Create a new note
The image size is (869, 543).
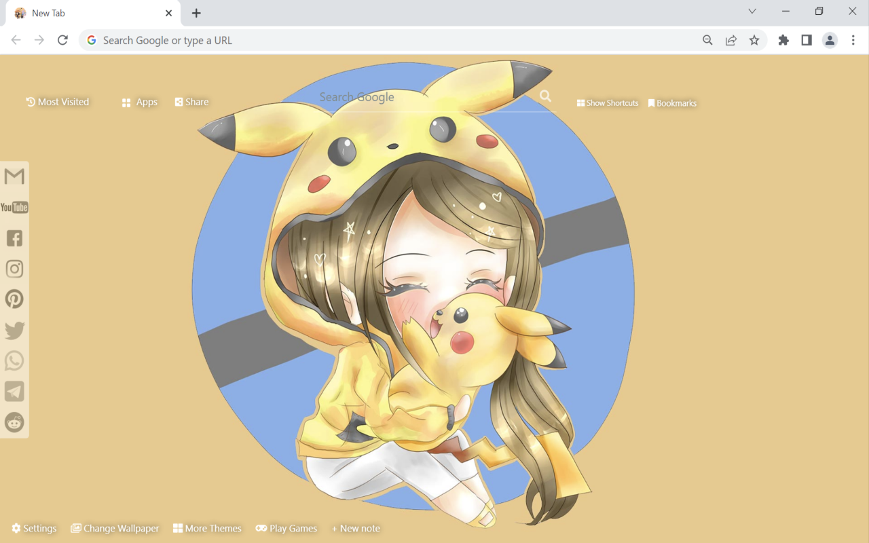[x=356, y=528]
